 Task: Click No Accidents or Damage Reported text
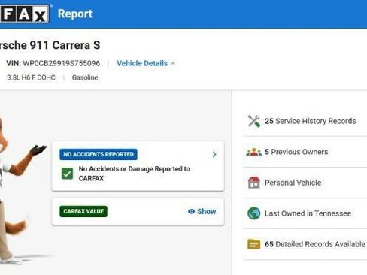135,174
